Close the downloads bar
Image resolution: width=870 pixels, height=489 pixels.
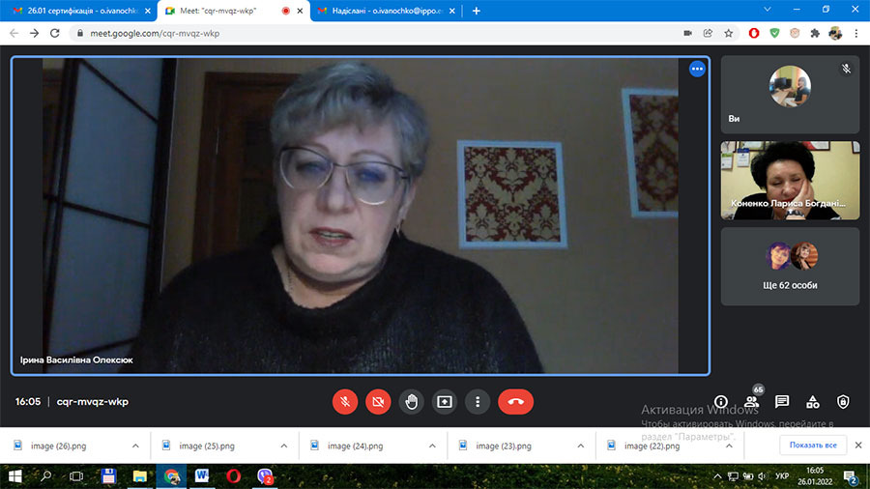[x=858, y=446]
